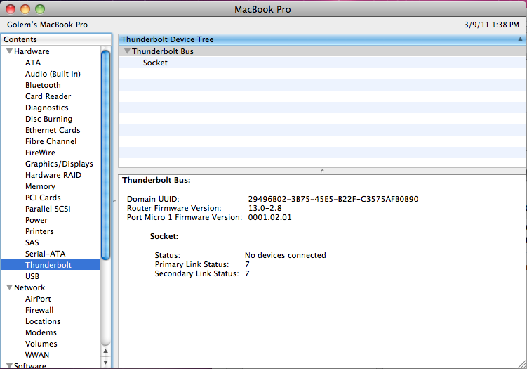Collapse the Hardware section triangle
Viewport: 527px width, 369px height.
coord(9,51)
